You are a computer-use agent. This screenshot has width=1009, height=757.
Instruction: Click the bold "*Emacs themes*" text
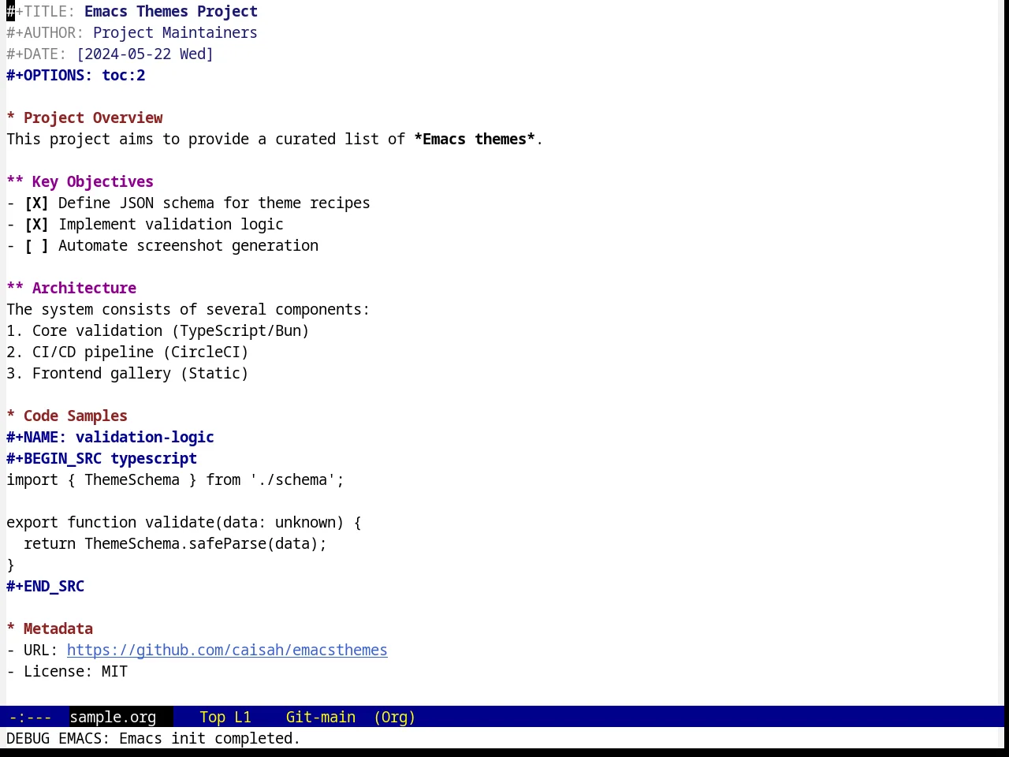point(475,140)
